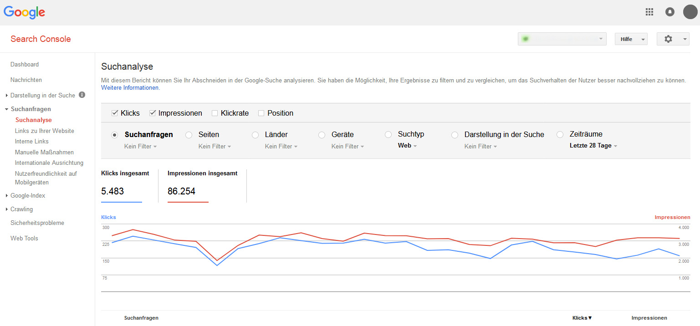Select the Seiten radio button
The image size is (700, 326).
click(189, 135)
